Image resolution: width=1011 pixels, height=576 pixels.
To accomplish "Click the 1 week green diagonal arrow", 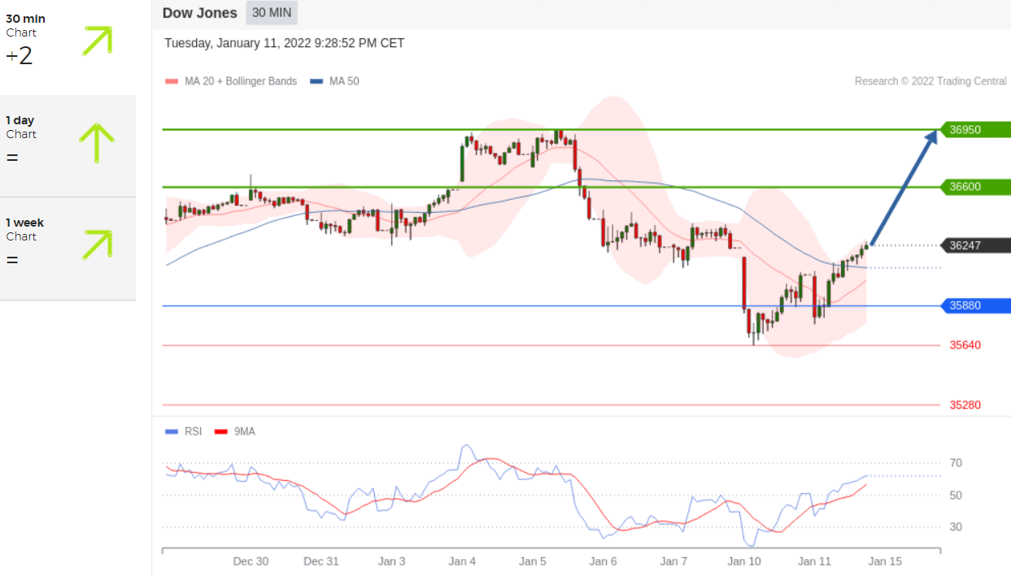I will point(97,245).
